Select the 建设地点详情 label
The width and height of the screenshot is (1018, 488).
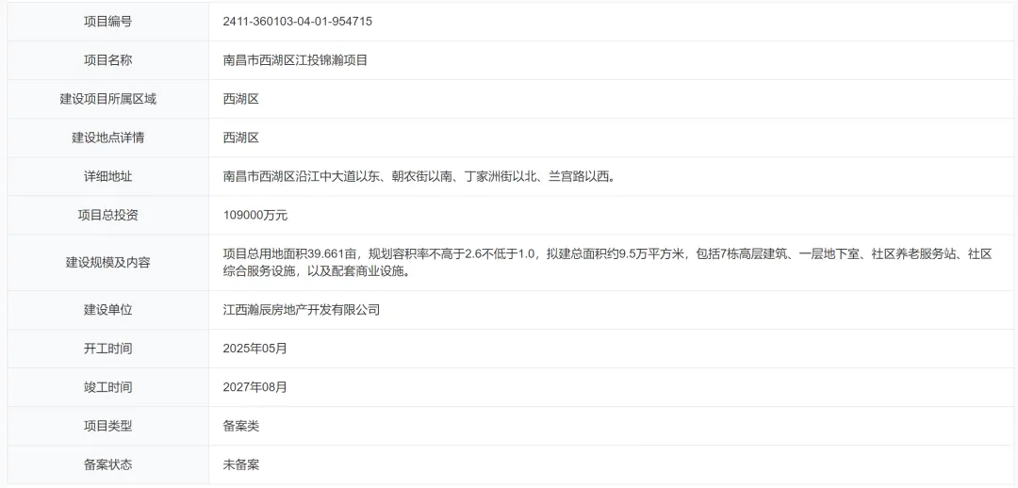[x=107, y=138]
